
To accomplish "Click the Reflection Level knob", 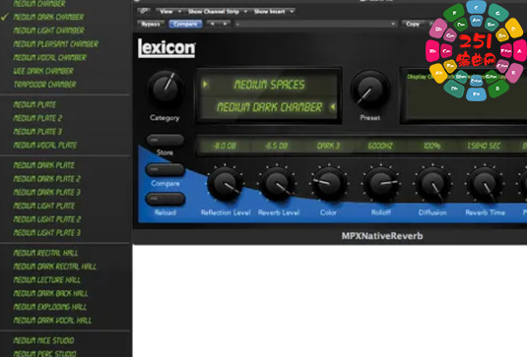I will pos(225,184).
